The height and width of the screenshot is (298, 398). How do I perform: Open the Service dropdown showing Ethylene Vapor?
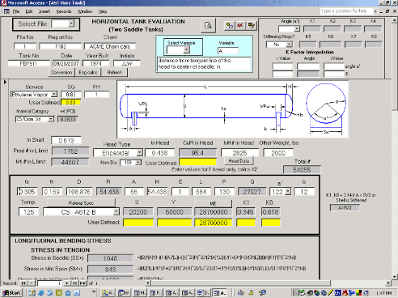[x=54, y=95]
